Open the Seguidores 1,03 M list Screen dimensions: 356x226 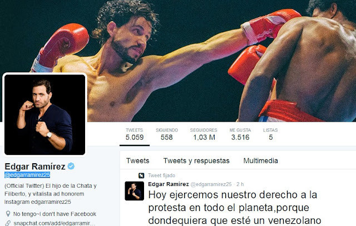click(x=204, y=134)
